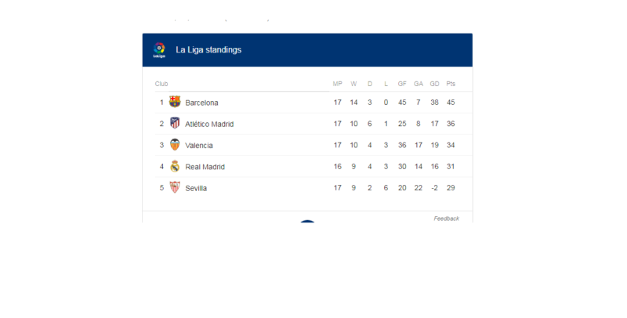This screenshot has width=627, height=318.
Task: Open the Barcelona team name link
Action: (x=201, y=103)
